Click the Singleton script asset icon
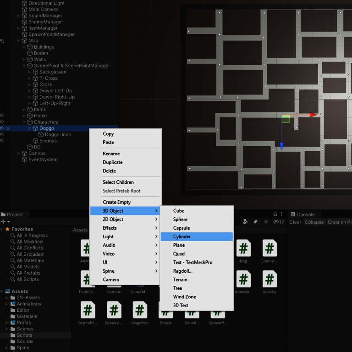 tap(139, 310)
